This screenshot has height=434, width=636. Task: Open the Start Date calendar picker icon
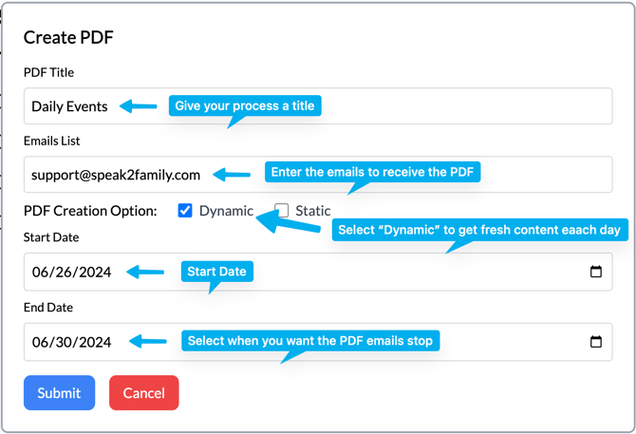point(595,272)
